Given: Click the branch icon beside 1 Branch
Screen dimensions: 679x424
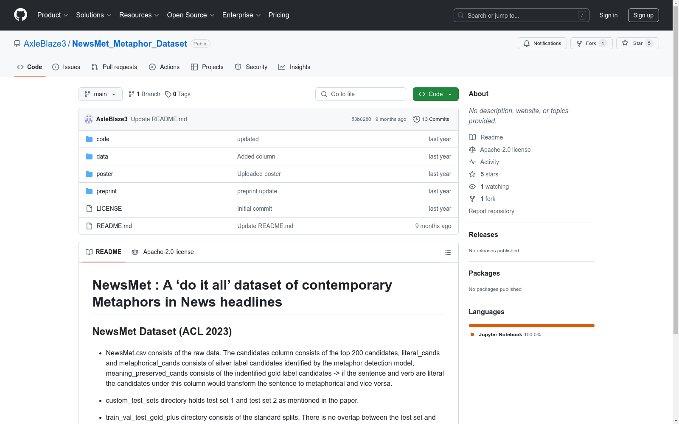Looking at the screenshot, I should (132, 94).
